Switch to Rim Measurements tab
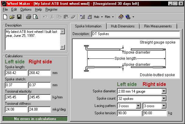The height and width of the screenshot is (124, 185). point(158,26)
